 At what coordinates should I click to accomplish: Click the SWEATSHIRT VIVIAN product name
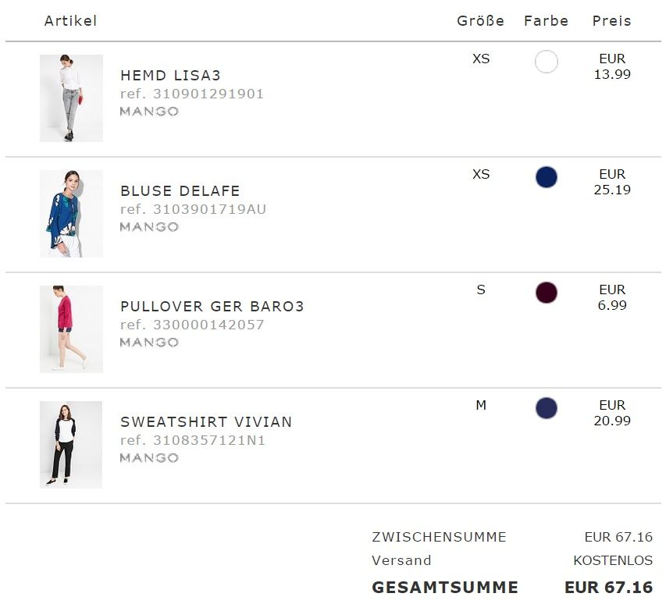(206, 422)
